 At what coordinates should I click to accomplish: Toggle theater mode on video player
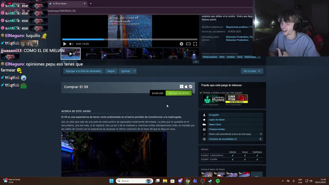[x=188, y=44]
